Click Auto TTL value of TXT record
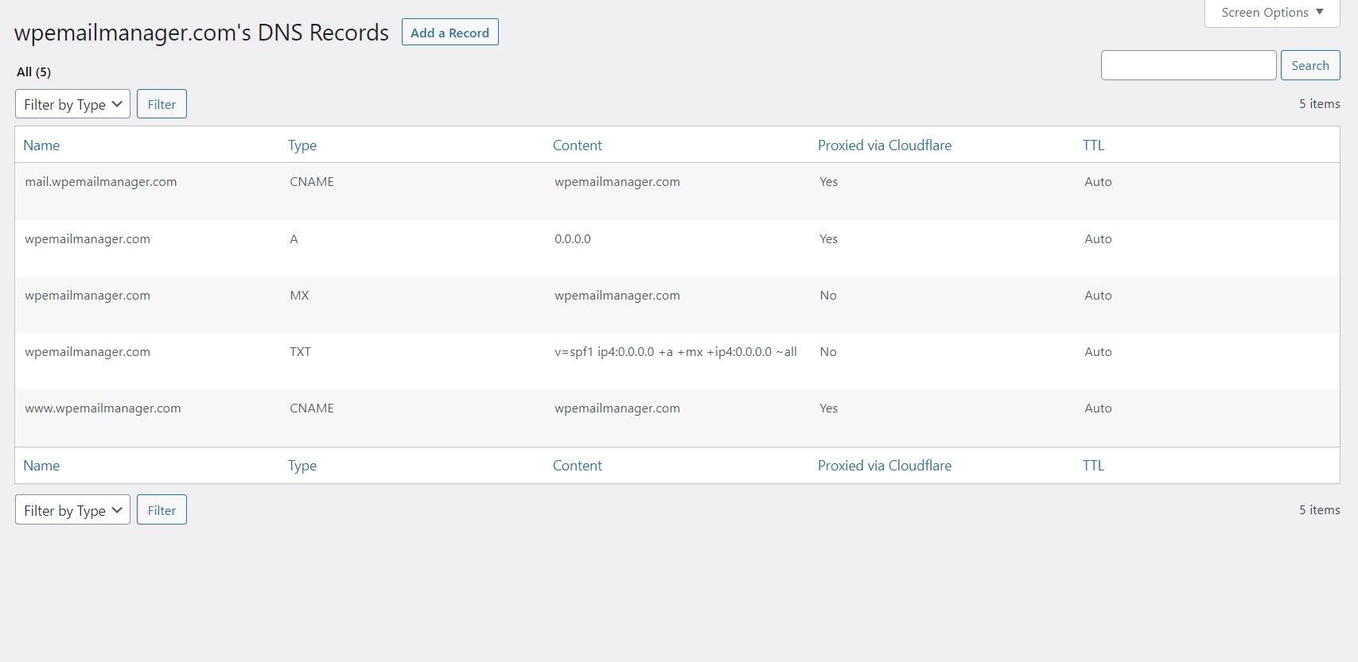The image size is (1358, 662). tap(1098, 352)
